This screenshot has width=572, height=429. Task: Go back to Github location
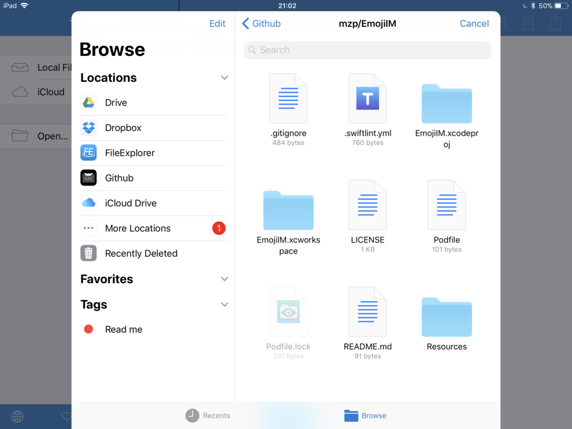pyautogui.click(x=261, y=23)
